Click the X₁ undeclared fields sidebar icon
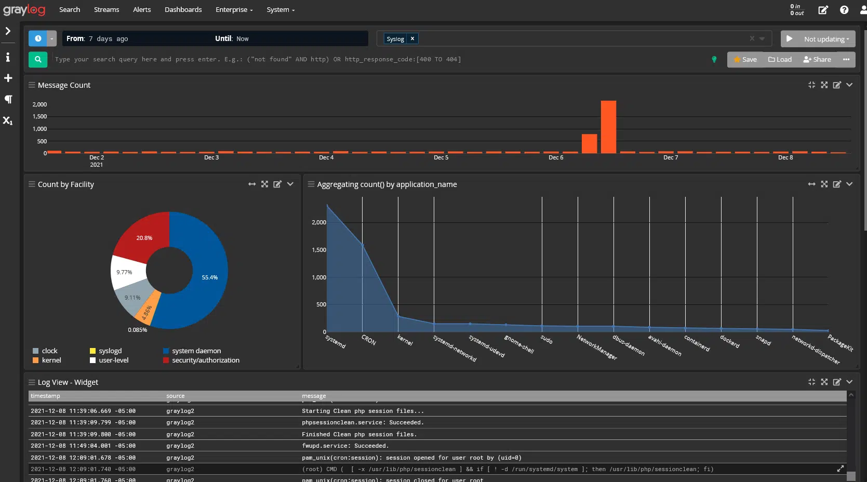The height and width of the screenshot is (482, 867). tap(8, 121)
